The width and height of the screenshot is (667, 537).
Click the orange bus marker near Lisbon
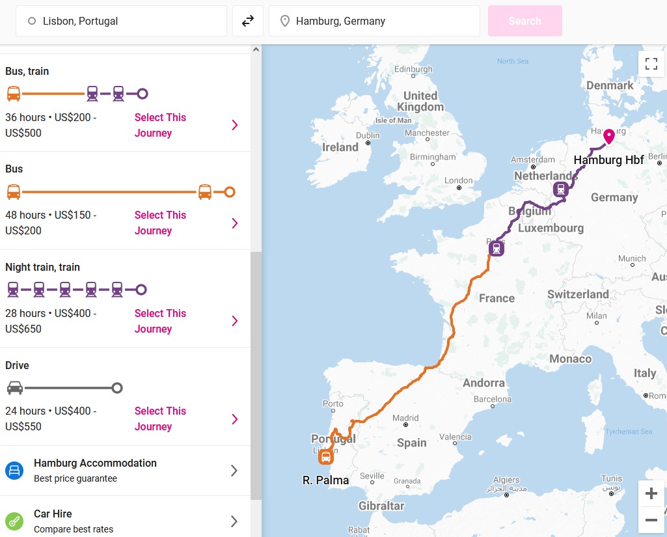[x=326, y=457]
